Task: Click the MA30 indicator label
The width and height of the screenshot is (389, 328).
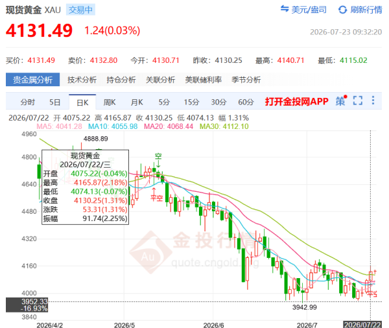Action: [x=224, y=126]
